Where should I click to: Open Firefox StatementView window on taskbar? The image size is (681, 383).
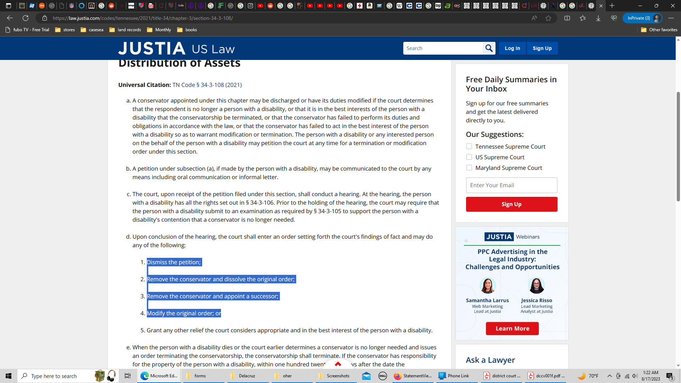pos(413,376)
